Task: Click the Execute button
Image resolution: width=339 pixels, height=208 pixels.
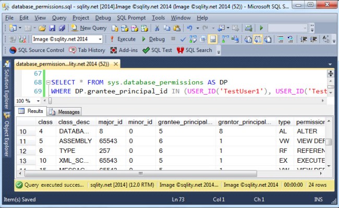Action: pos(123,39)
